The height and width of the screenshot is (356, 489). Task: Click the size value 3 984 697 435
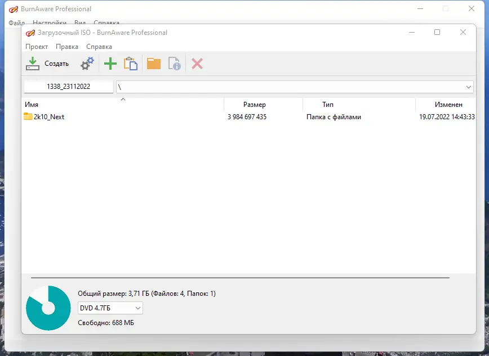click(x=247, y=117)
